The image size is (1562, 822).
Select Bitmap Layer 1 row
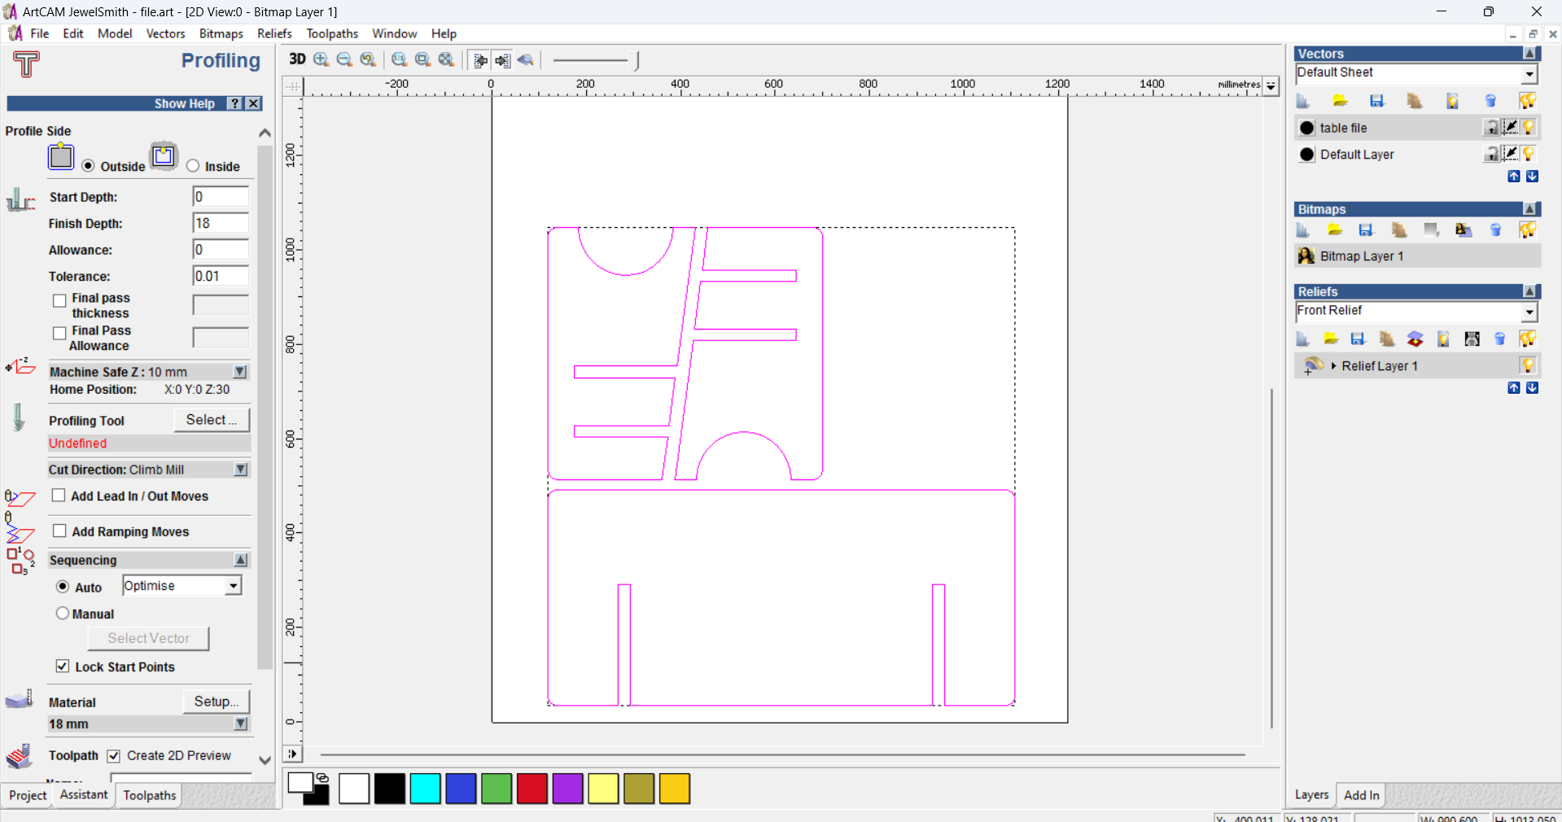tap(1417, 256)
